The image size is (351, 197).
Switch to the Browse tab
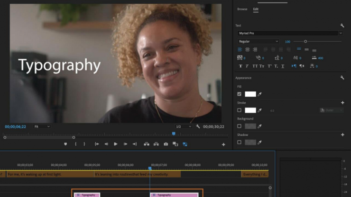click(x=242, y=9)
